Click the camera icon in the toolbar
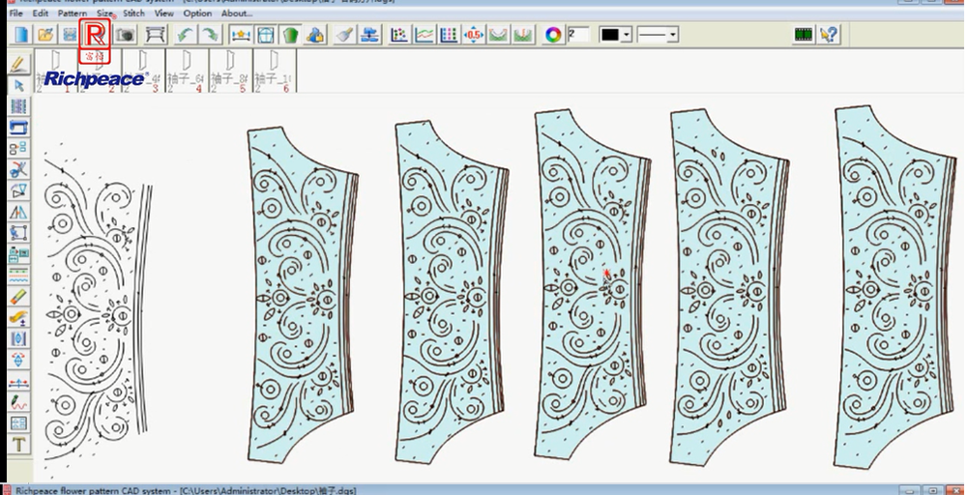The image size is (967, 495). tap(125, 35)
